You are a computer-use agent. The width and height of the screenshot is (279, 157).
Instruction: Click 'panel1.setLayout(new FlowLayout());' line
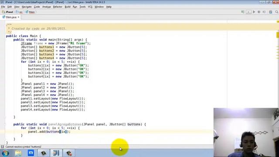coord(53,99)
